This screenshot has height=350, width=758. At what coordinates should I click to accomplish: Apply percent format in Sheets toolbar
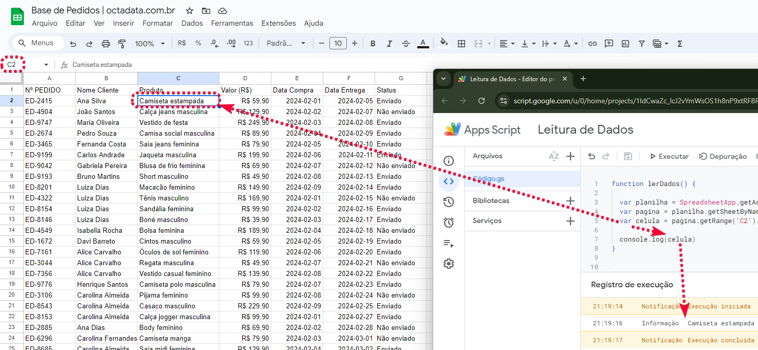pos(198,43)
